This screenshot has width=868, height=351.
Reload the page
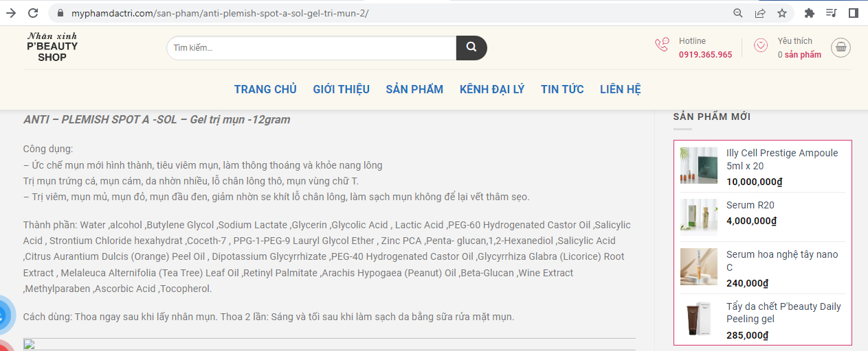(x=33, y=13)
